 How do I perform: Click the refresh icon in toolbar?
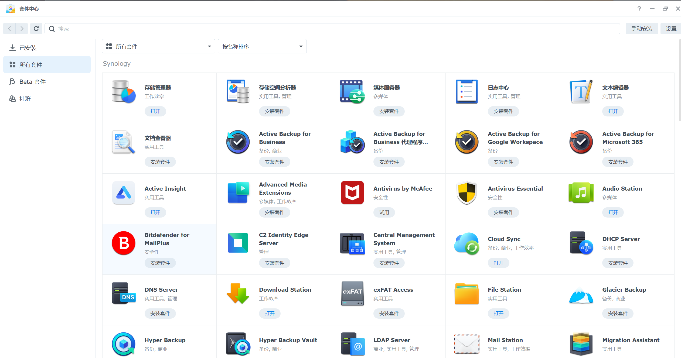click(x=36, y=29)
